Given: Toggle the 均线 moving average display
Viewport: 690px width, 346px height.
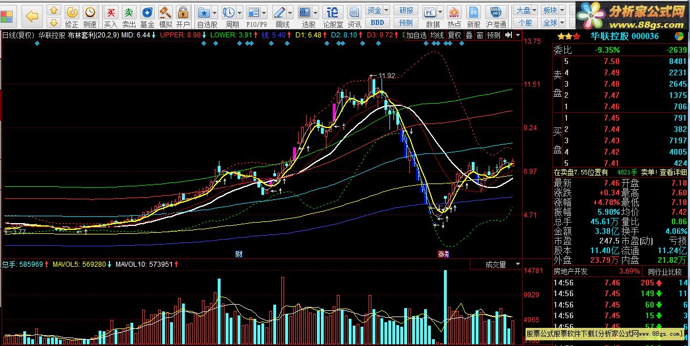Looking at the screenshot, I should 436,35.
